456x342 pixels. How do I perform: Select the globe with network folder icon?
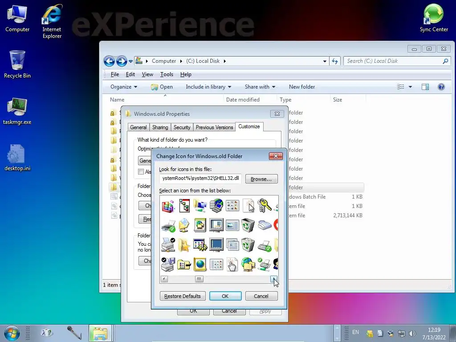pyautogui.click(x=248, y=265)
